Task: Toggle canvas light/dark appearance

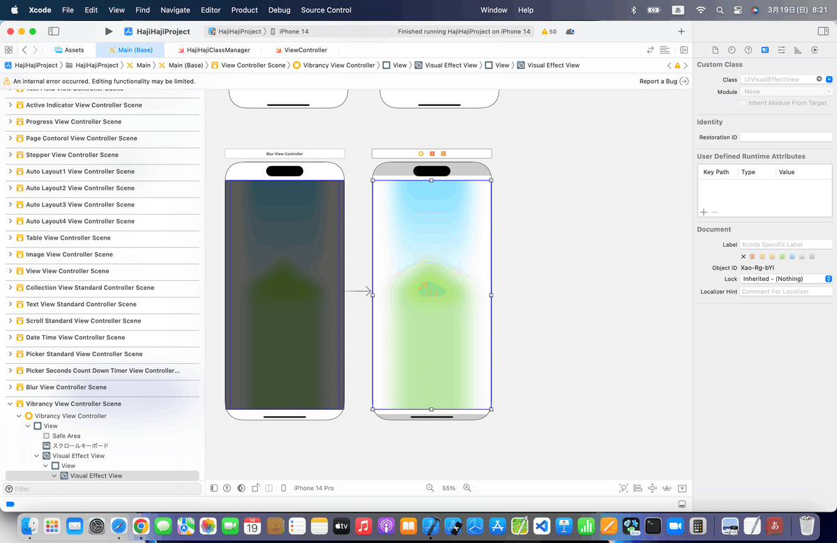Action: (241, 488)
